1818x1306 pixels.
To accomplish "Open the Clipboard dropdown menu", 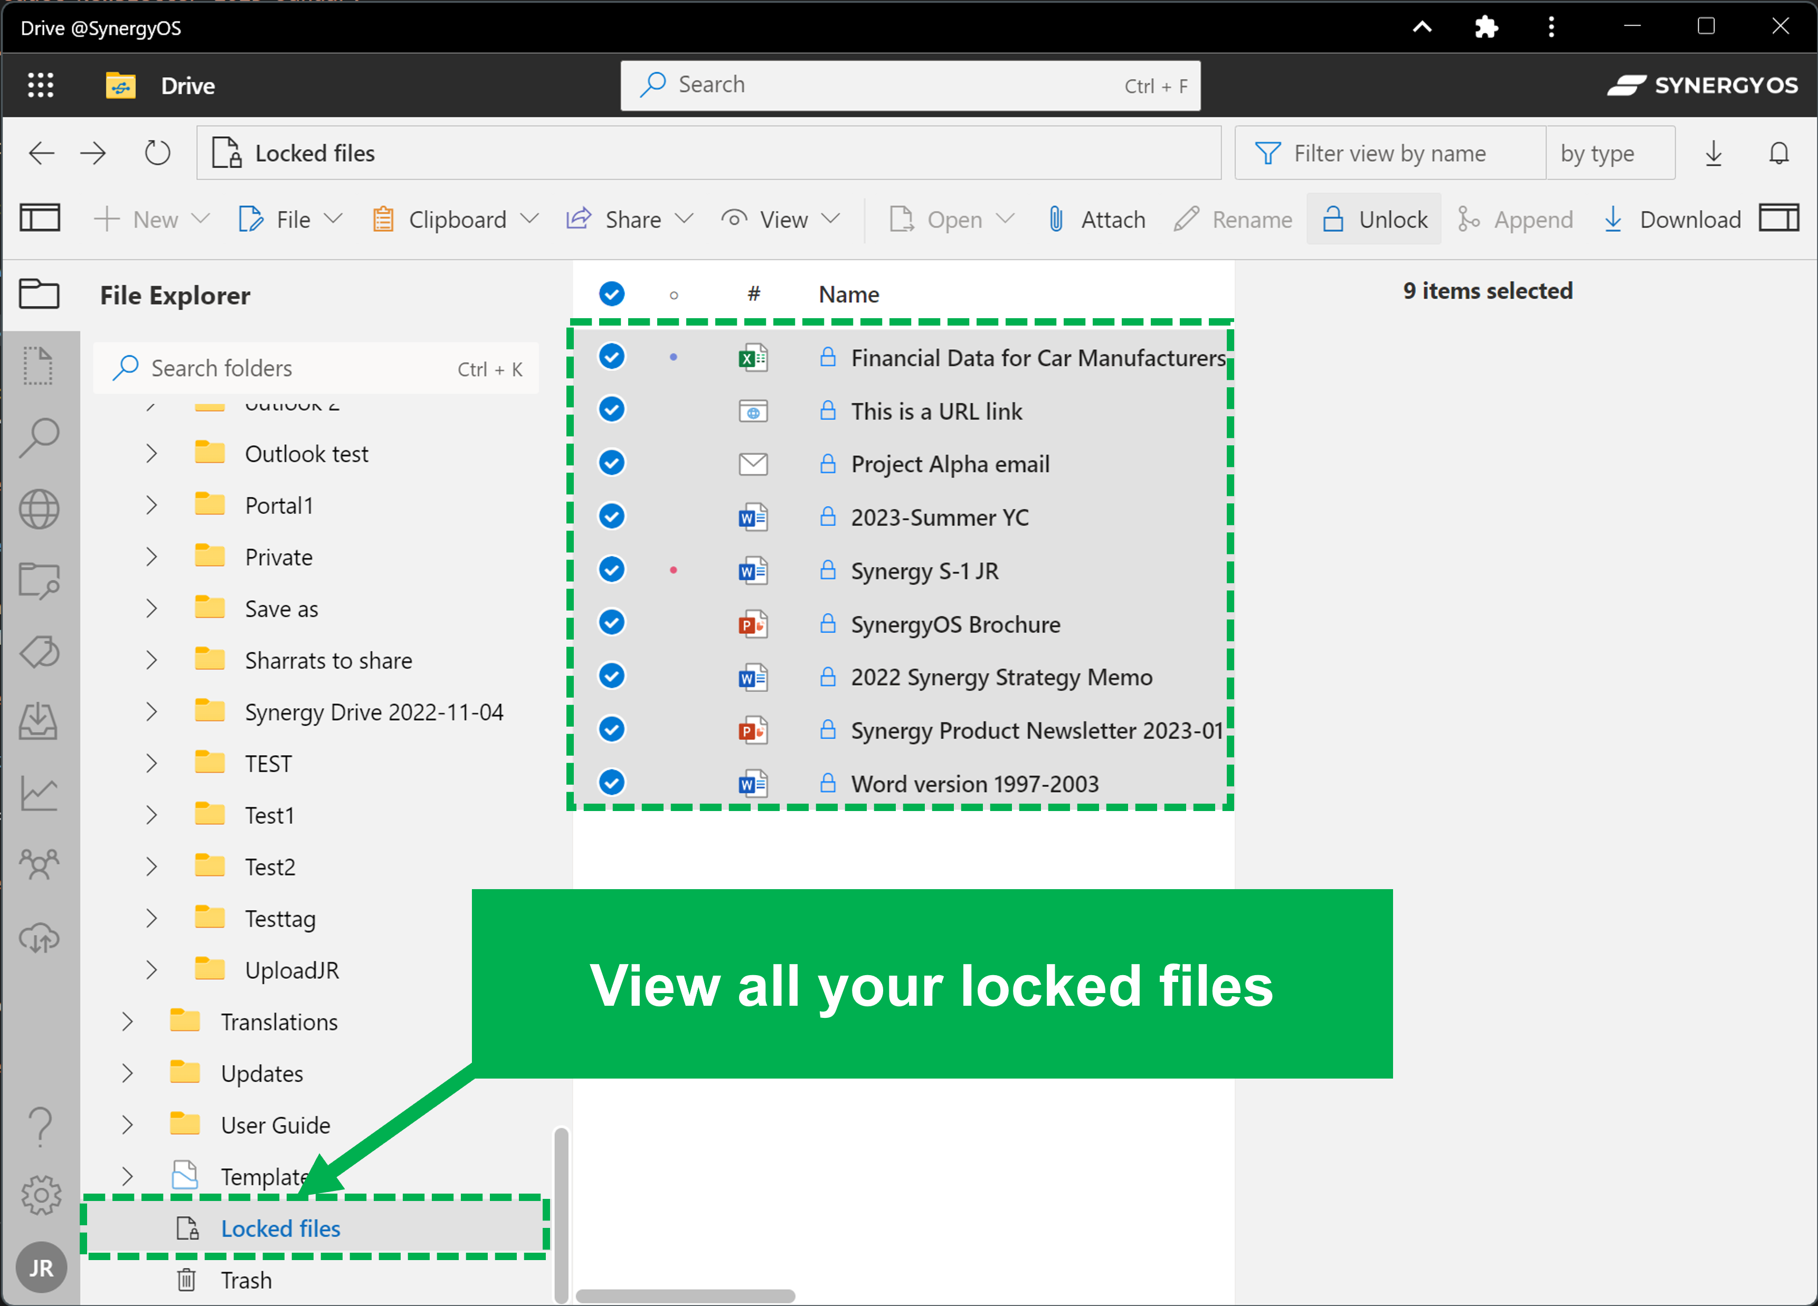I will tap(454, 219).
